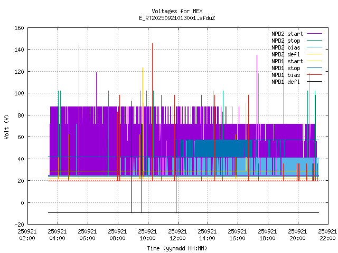Click the green NPD2 stop legend line sample
Viewport: 338px width, 253px height.
pos(312,41)
